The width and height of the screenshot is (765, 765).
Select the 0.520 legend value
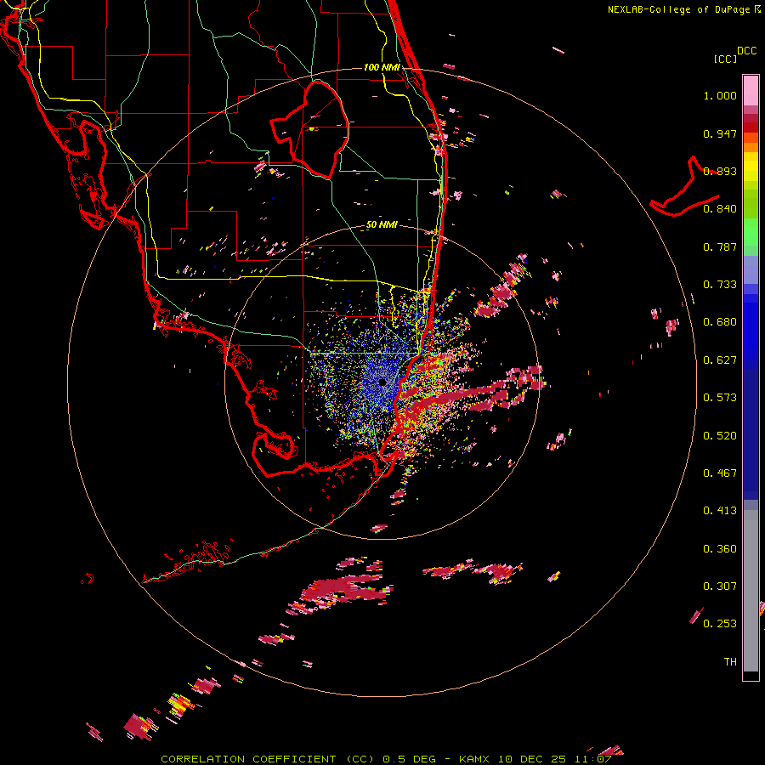tap(720, 435)
